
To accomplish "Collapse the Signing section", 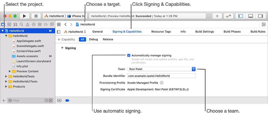I will [x=62, y=48].
